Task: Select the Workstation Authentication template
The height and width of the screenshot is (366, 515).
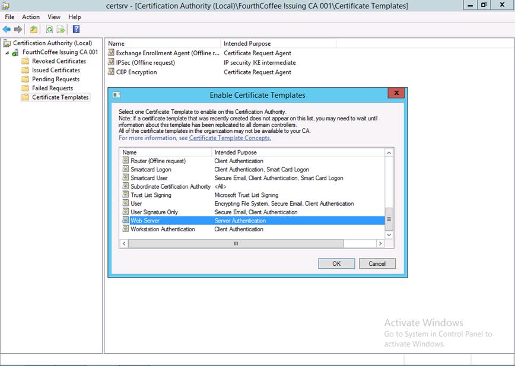Action: 163,229
